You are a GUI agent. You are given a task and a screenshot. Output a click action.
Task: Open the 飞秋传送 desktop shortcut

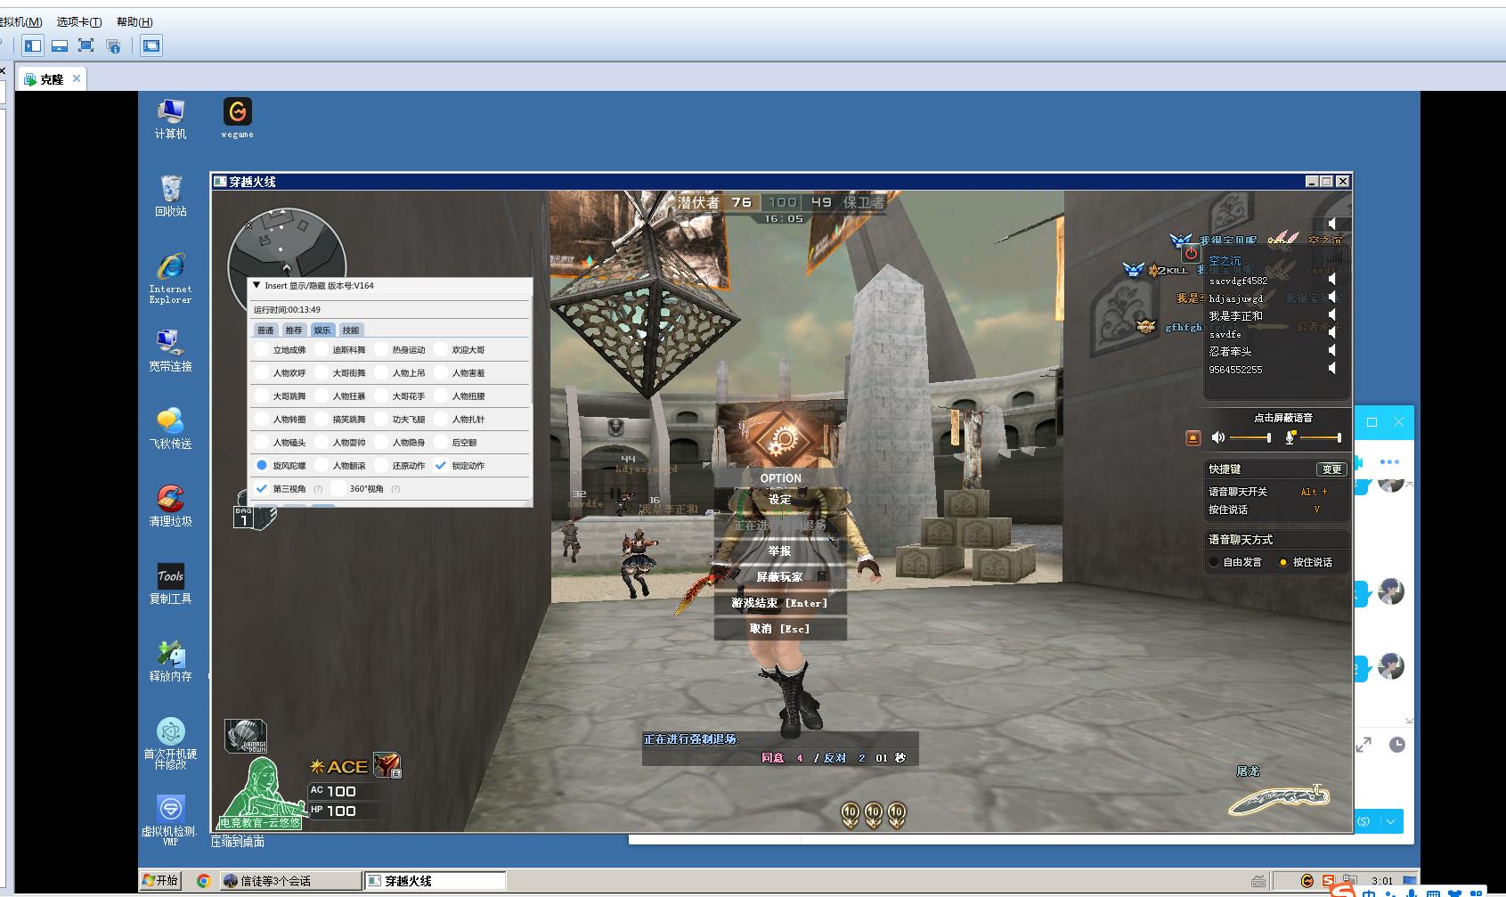coord(170,428)
